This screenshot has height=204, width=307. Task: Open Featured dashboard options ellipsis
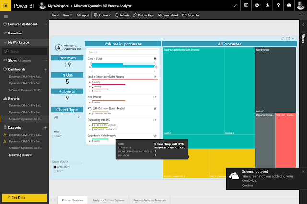pos(46,24)
